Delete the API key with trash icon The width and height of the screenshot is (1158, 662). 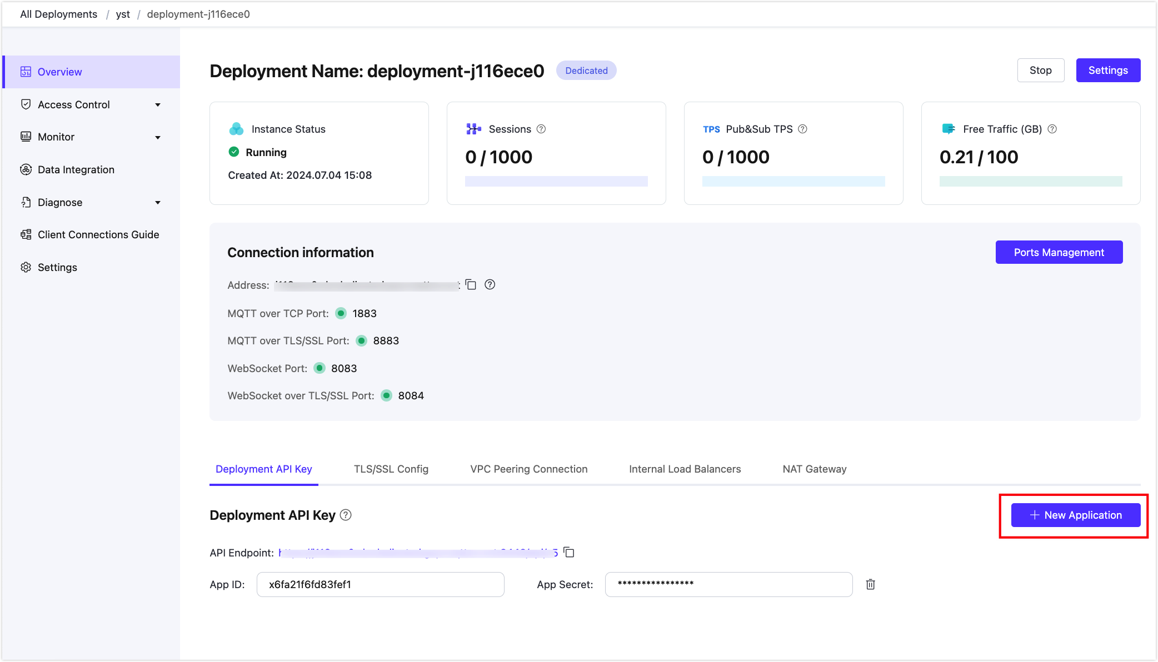[x=871, y=584]
